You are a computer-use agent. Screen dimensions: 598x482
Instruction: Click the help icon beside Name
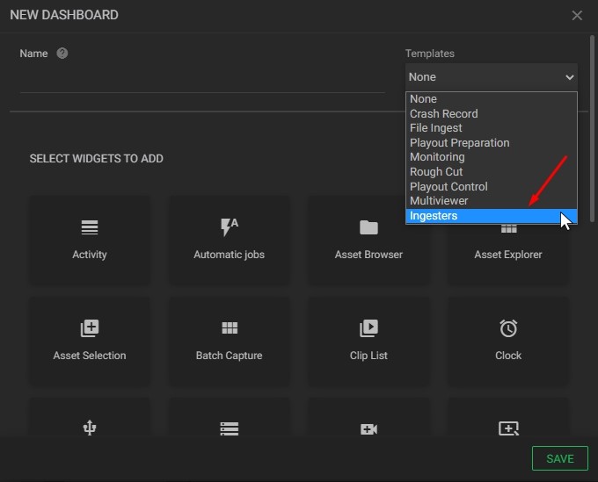pyautogui.click(x=62, y=54)
